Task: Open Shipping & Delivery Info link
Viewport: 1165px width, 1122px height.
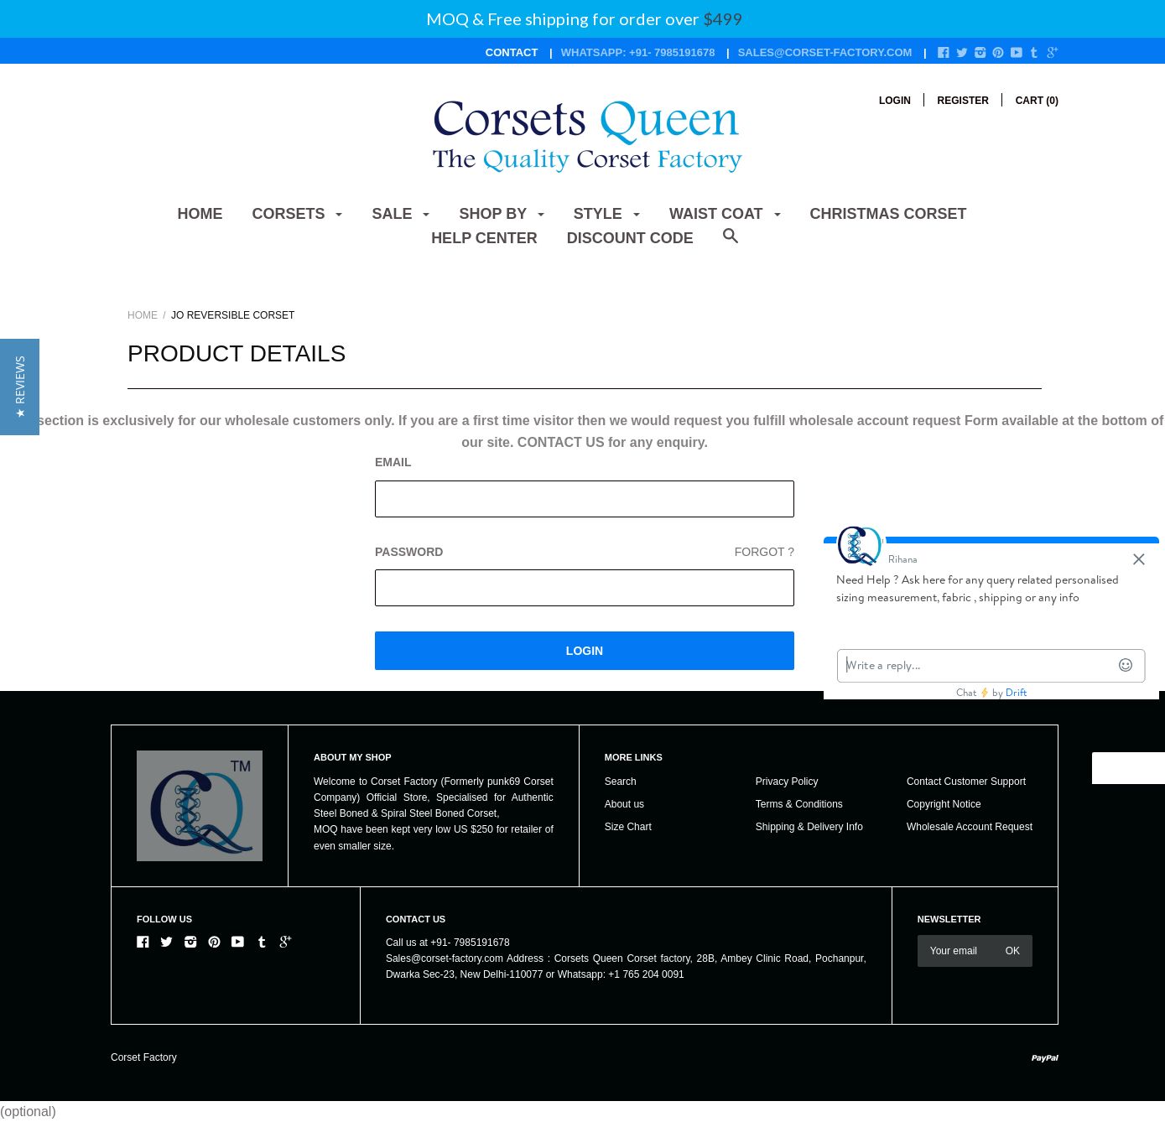Action: point(809,827)
